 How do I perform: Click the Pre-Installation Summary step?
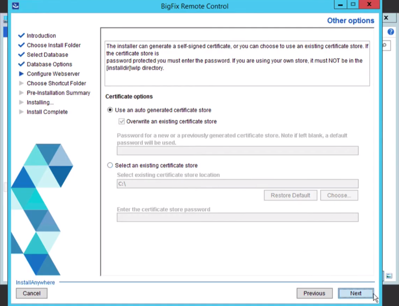[x=59, y=93]
